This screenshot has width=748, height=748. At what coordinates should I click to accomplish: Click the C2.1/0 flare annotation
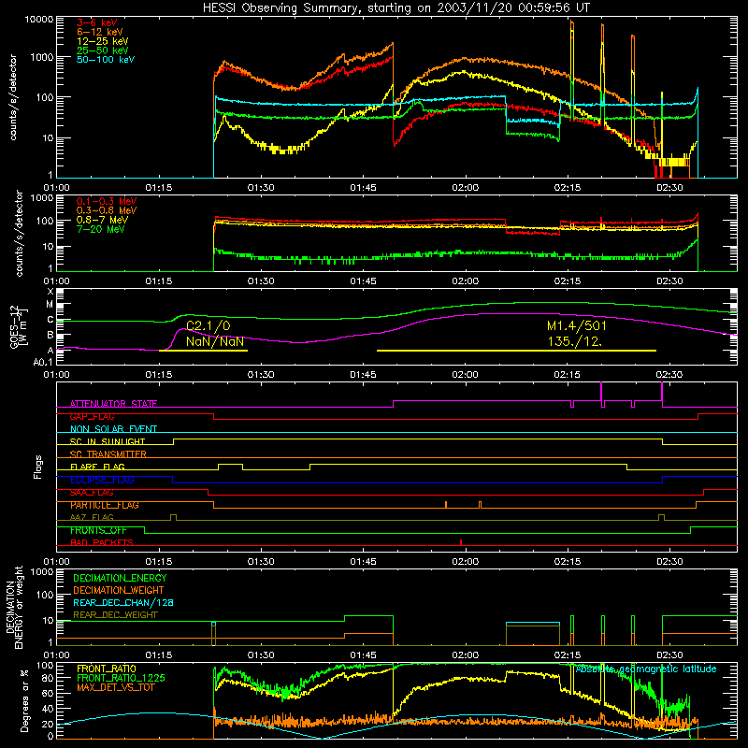(208, 325)
